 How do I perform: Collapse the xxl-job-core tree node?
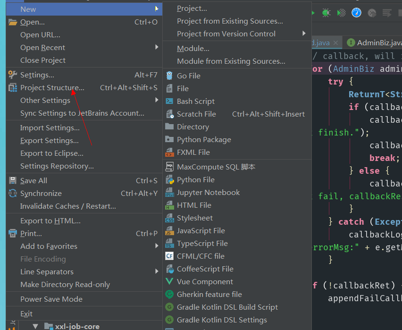tap(36, 326)
